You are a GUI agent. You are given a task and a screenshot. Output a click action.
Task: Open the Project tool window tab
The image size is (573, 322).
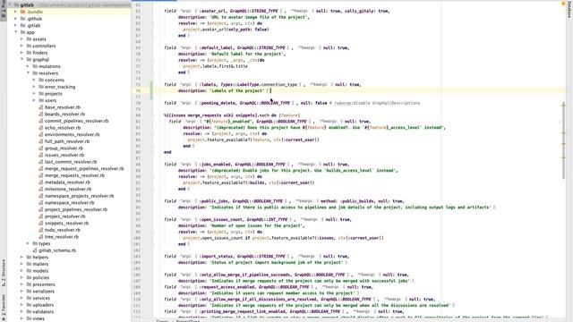point(4,10)
